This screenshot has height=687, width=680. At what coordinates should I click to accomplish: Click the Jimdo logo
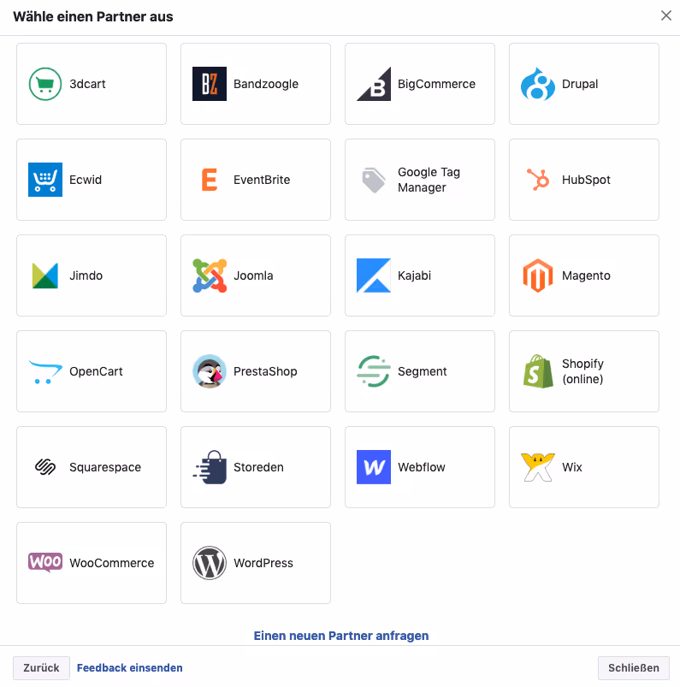coord(45,275)
